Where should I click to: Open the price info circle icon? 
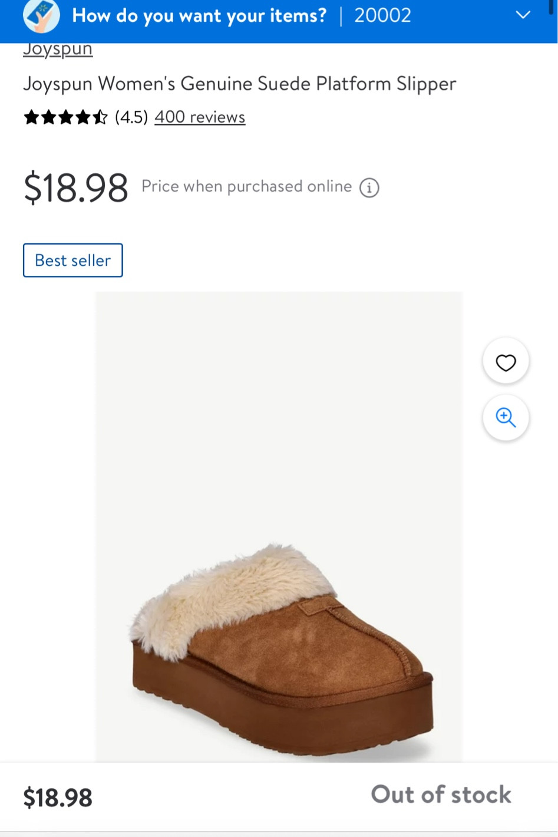pyautogui.click(x=369, y=188)
